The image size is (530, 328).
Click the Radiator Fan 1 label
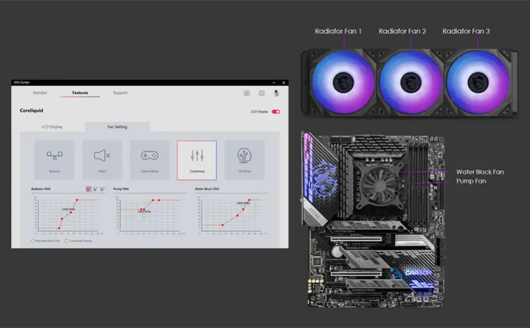pos(338,31)
